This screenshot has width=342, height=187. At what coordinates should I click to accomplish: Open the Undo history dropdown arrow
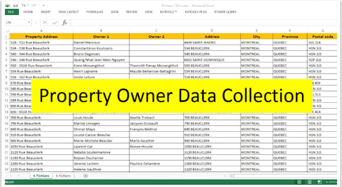coord(28,6)
